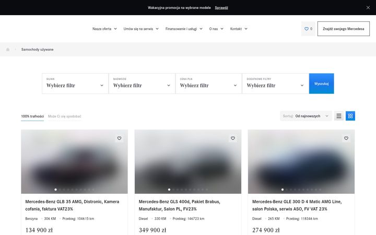376x235 pixels.
Task: Open the Nasza oferta menu
Action: tap(104, 29)
